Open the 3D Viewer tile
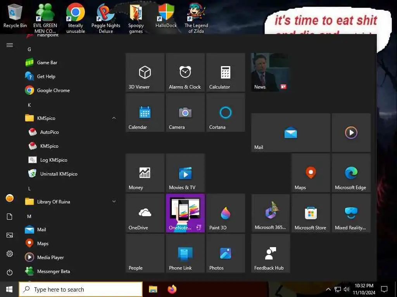Viewport: 397px width, 297px height. pos(145,72)
